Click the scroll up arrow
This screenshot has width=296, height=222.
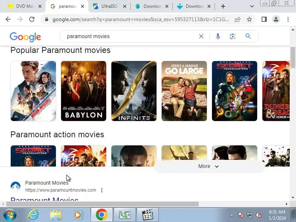(293, 30)
